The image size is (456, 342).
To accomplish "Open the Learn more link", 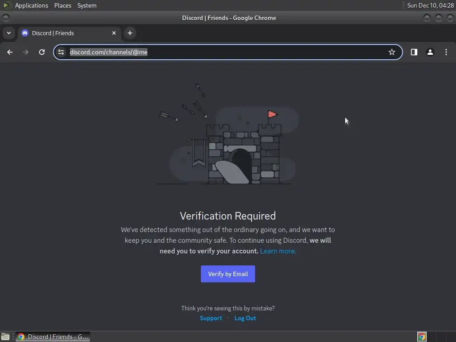I will (278, 251).
